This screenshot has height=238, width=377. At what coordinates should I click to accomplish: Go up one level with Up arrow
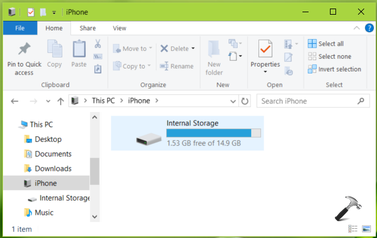(60, 101)
